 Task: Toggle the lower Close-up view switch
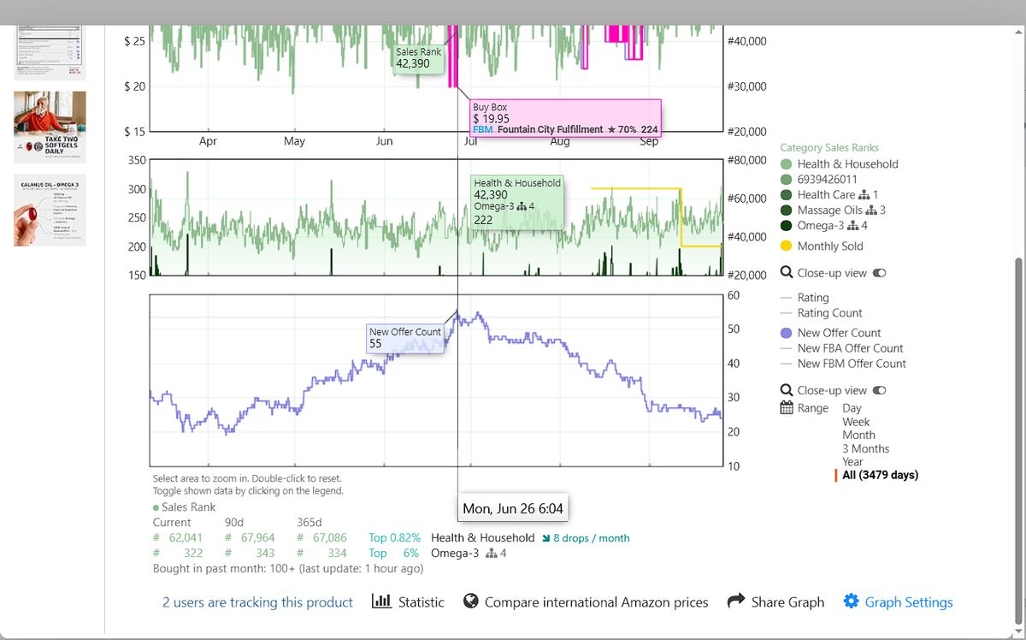[x=879, y=390]
